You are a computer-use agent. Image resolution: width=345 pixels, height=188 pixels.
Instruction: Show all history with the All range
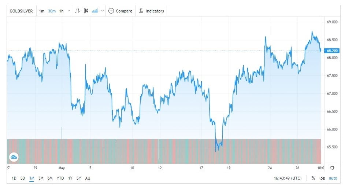[x=88, y=178]
